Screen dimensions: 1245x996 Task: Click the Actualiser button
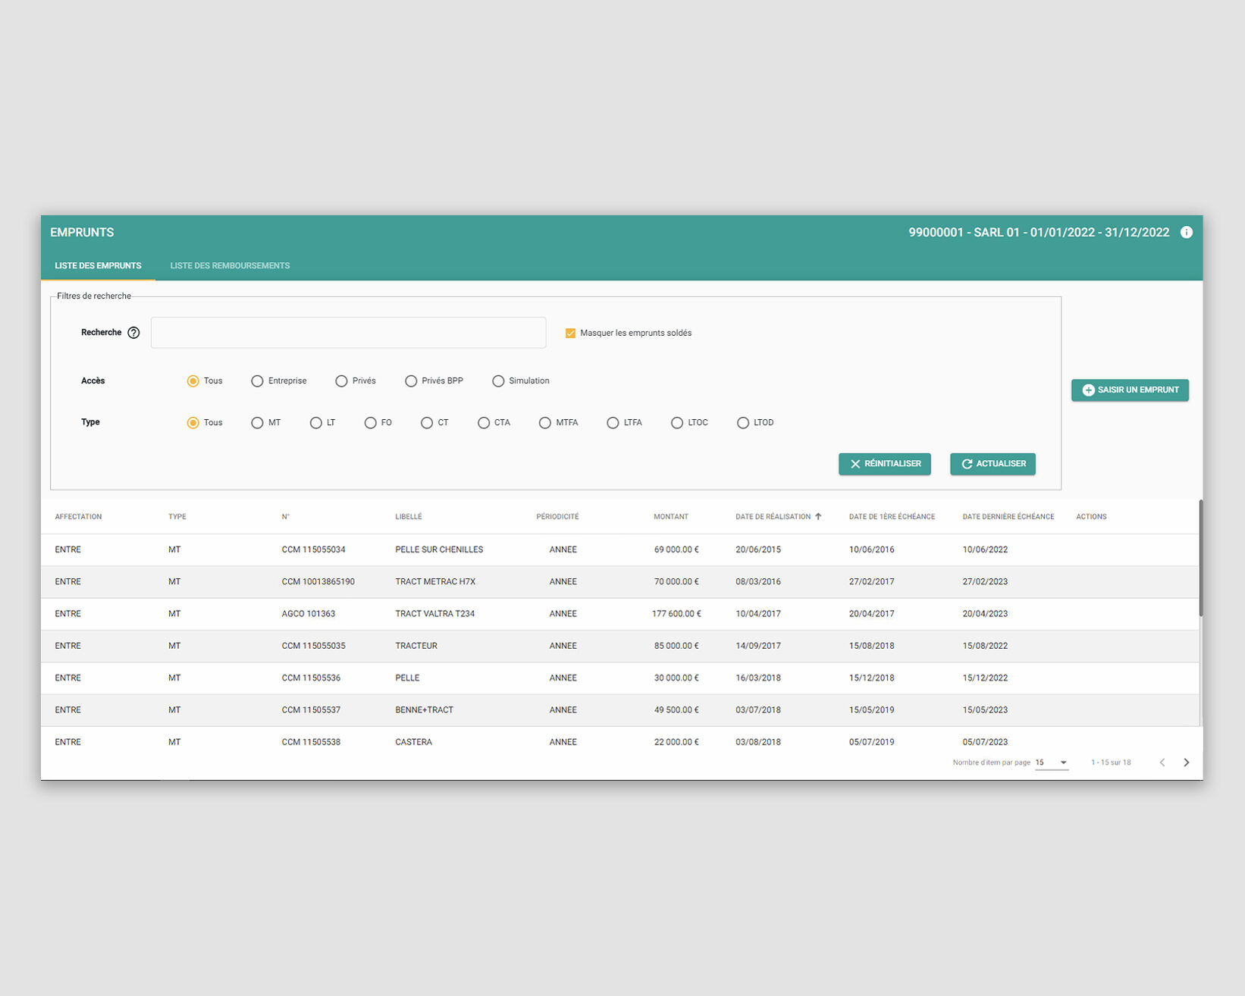point(993,463)
